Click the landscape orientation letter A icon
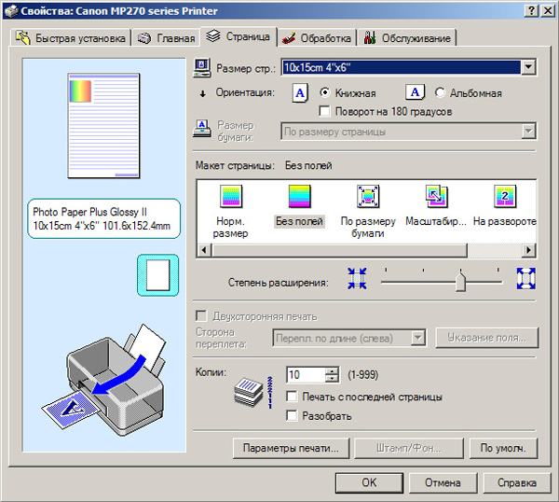Image resolution: width=559 pixels, height=502 pixels. click(x=415, y=92)
